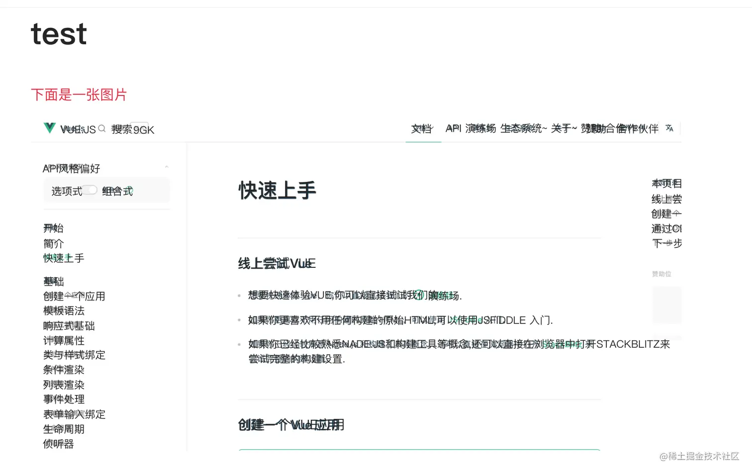This screenshot has width=752, height=474.
Task: Go to the API nav item
Action: pos(453,129)
